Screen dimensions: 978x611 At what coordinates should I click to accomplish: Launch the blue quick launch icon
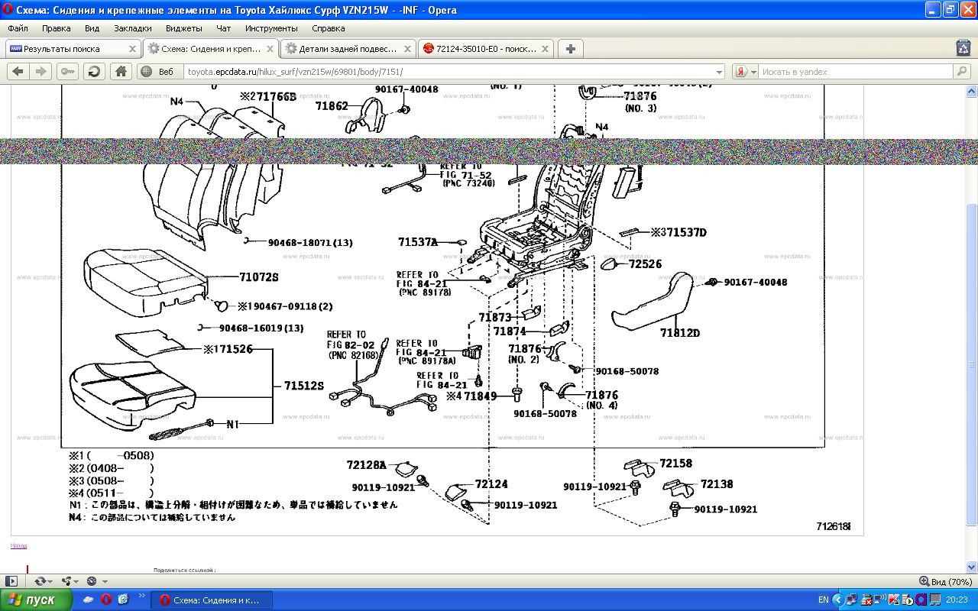pos(123,600)
